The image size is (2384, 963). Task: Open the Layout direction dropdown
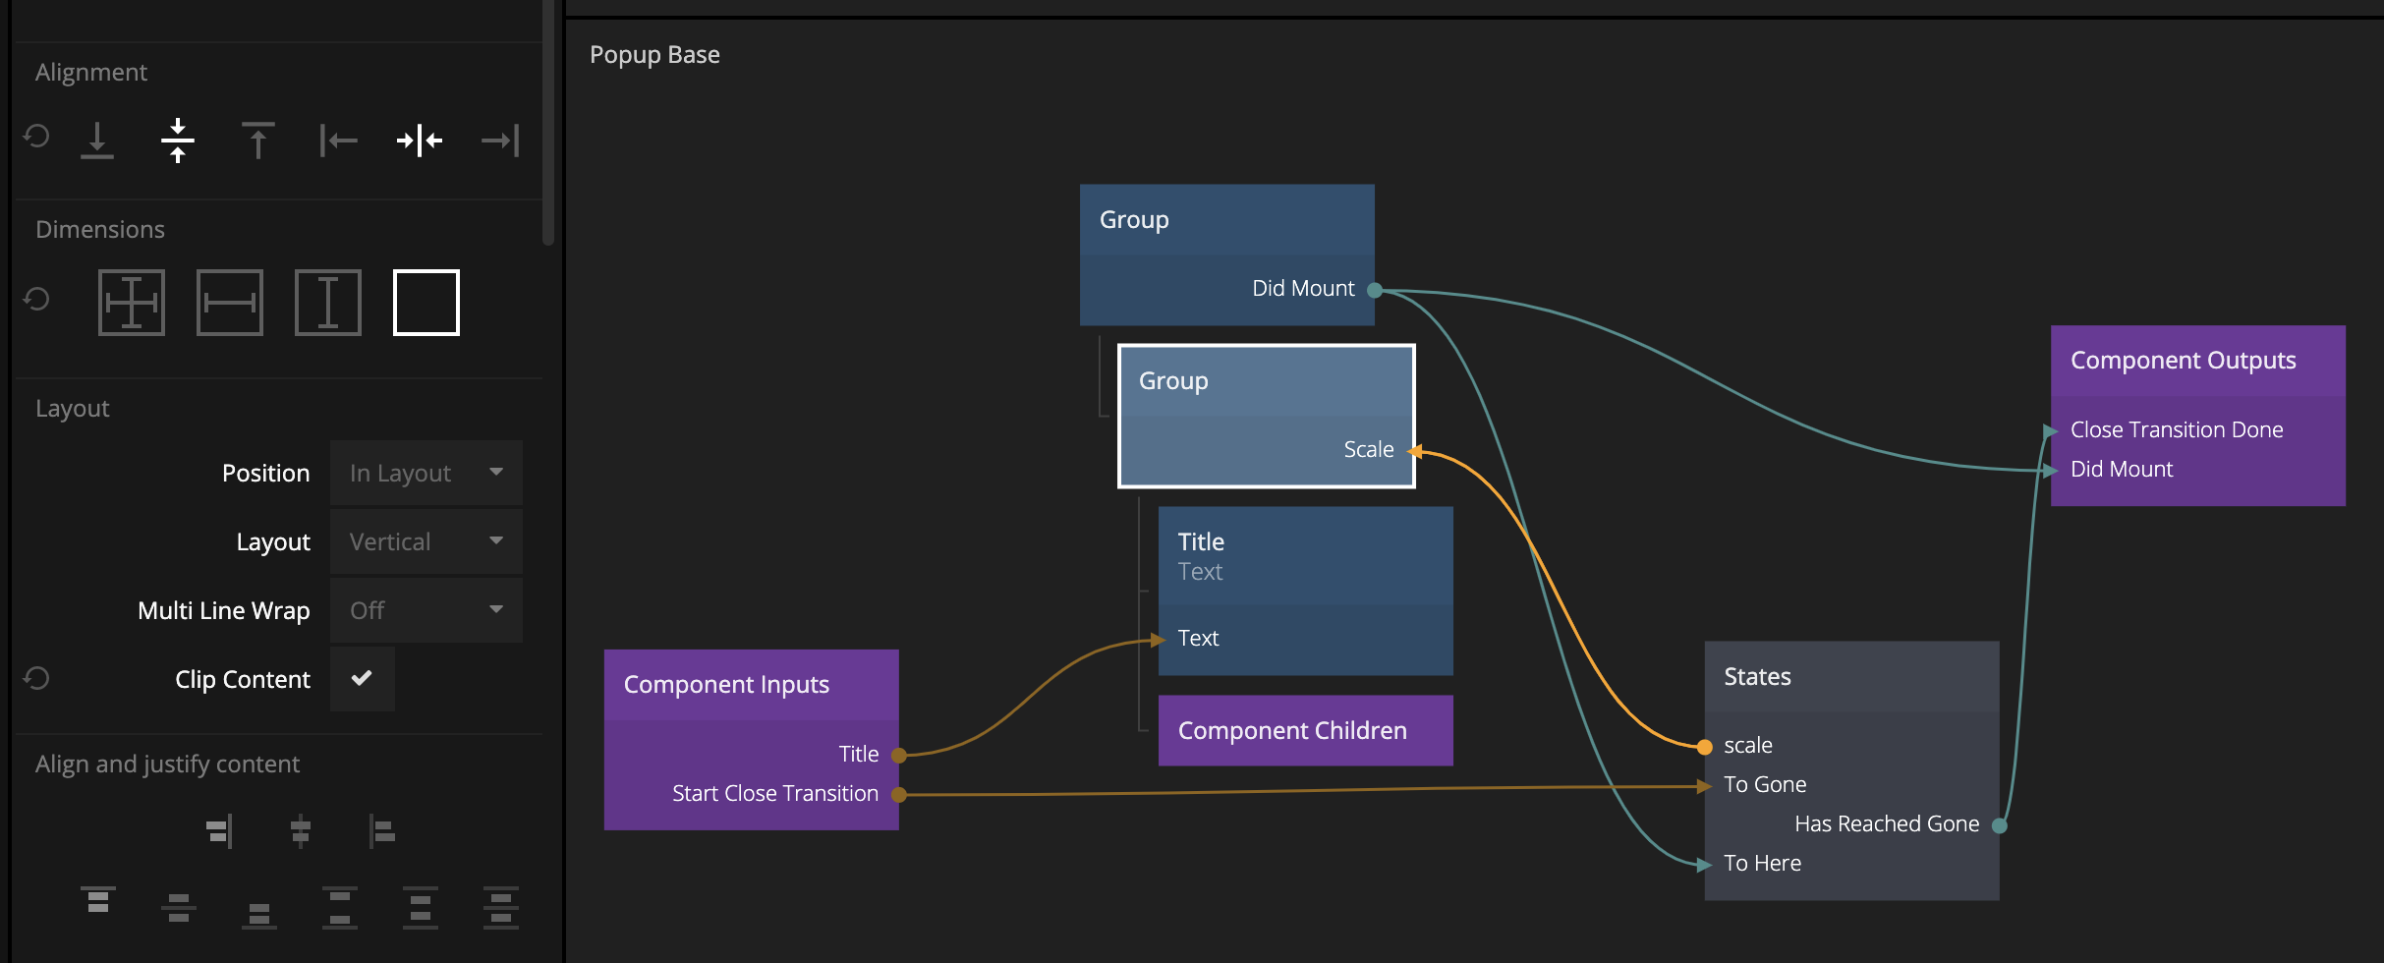pos(426,541)
